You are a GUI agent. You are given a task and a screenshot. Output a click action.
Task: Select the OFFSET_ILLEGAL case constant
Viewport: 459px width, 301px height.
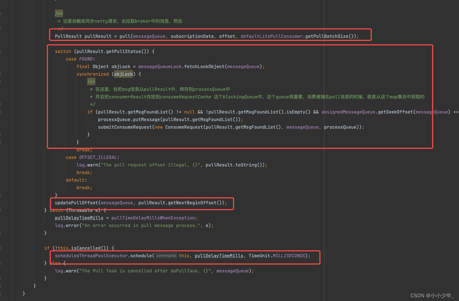98,157
